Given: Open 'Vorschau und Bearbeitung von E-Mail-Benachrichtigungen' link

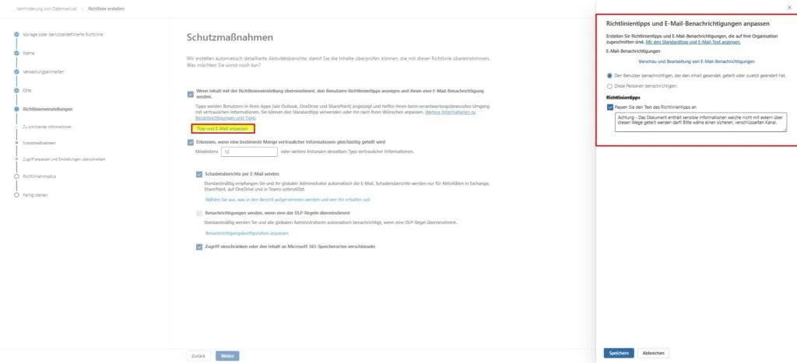Looking at the screenshot, I should (x=696, y=61).
